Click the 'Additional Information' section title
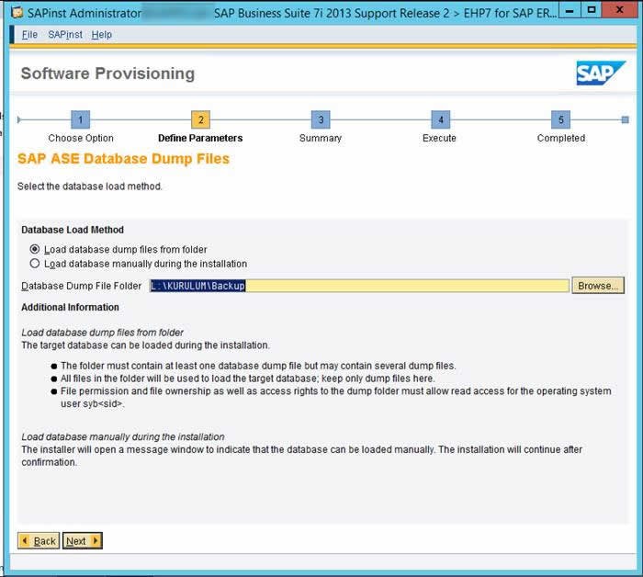The width and height of the screenshot is (643, 577). [70, 307]
